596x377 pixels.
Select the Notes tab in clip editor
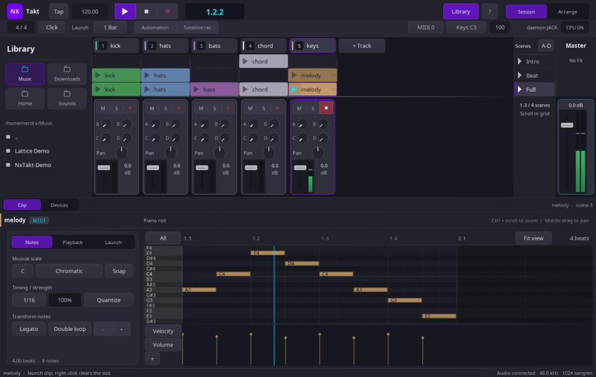(32, 242)
